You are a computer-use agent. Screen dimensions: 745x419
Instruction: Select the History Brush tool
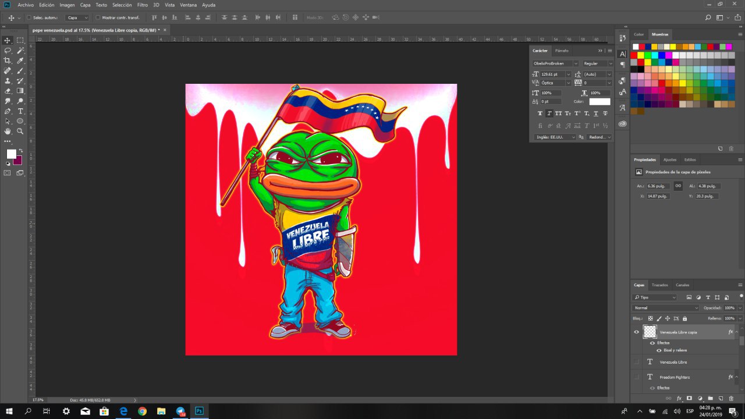pyautogui.click(x=20, y=81)
